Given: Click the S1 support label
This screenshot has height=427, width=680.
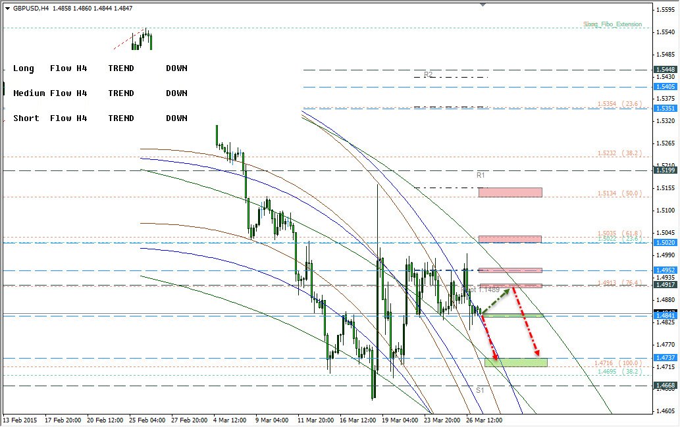Looking at the screenshot, I should point(480,390).
